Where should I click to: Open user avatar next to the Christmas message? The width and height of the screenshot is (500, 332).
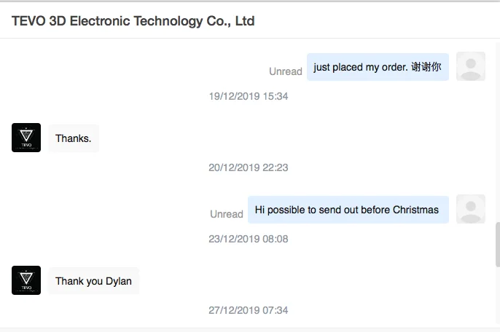point(470,209)
